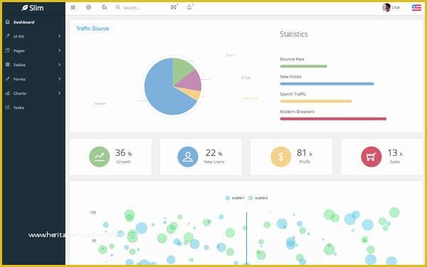Click the blue New Users person icon
This screenshot has width=427, height=267.
188,157
